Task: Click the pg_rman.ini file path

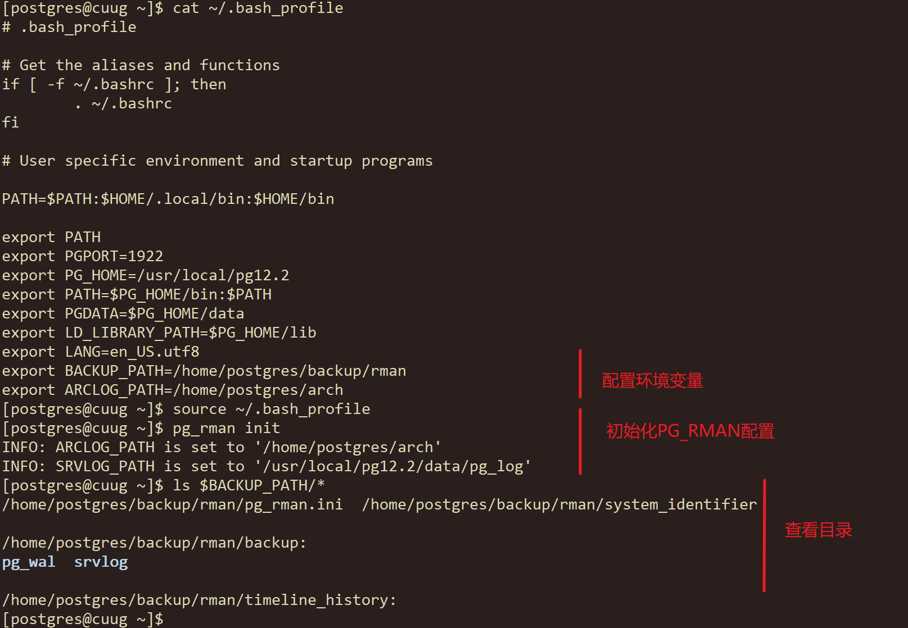Action: tap(173, 504)
